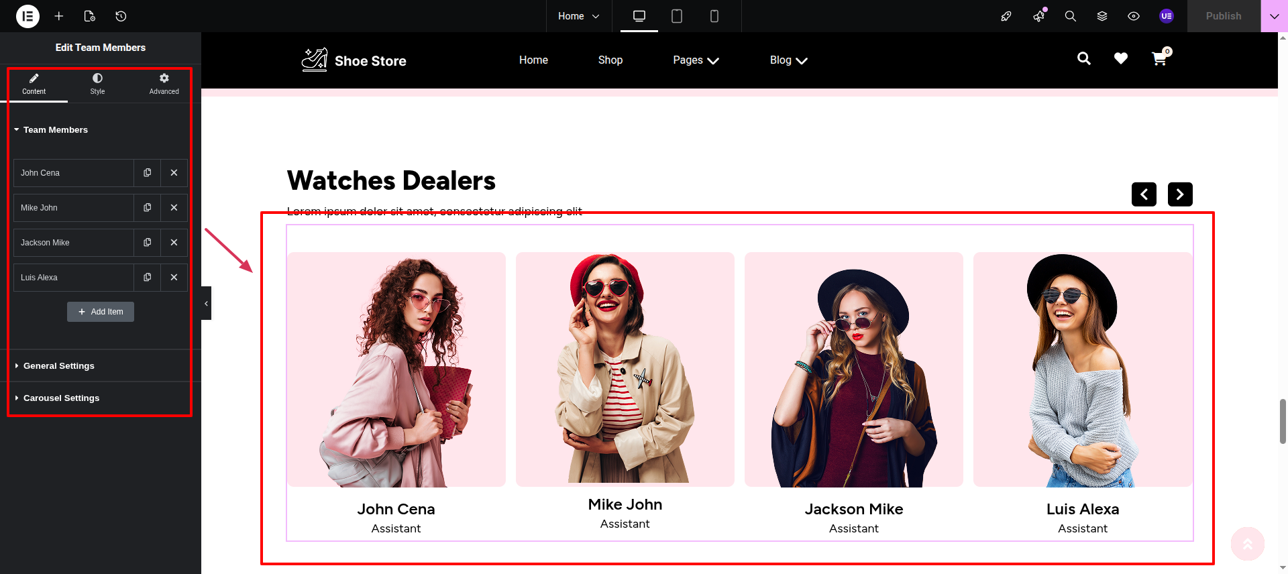Switch to the Style tab
The width and height of the screenshot is (1288, 574).
pos(97,84)
